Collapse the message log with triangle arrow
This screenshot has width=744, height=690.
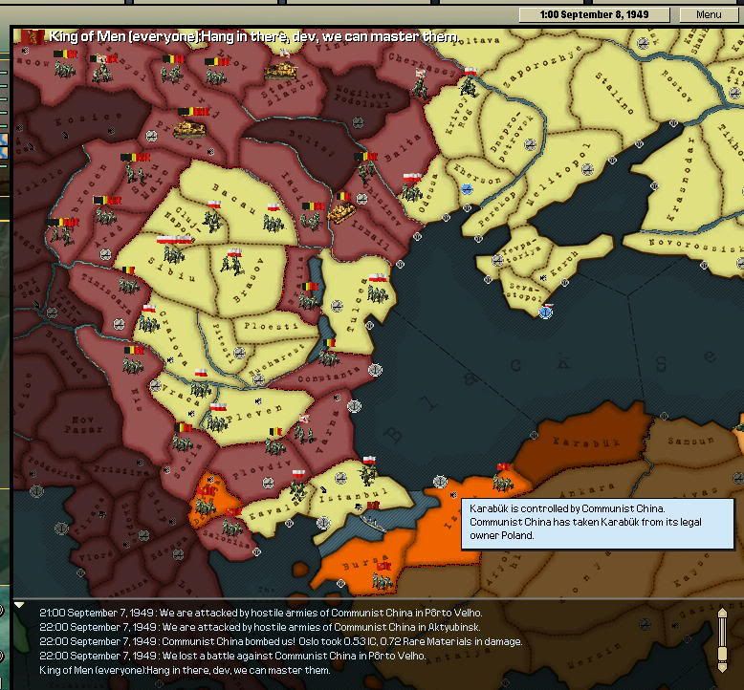click(19, 605)
